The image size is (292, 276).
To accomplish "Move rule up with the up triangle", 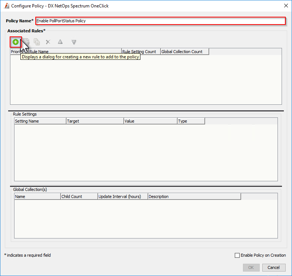I will click(x=60, y=42).
